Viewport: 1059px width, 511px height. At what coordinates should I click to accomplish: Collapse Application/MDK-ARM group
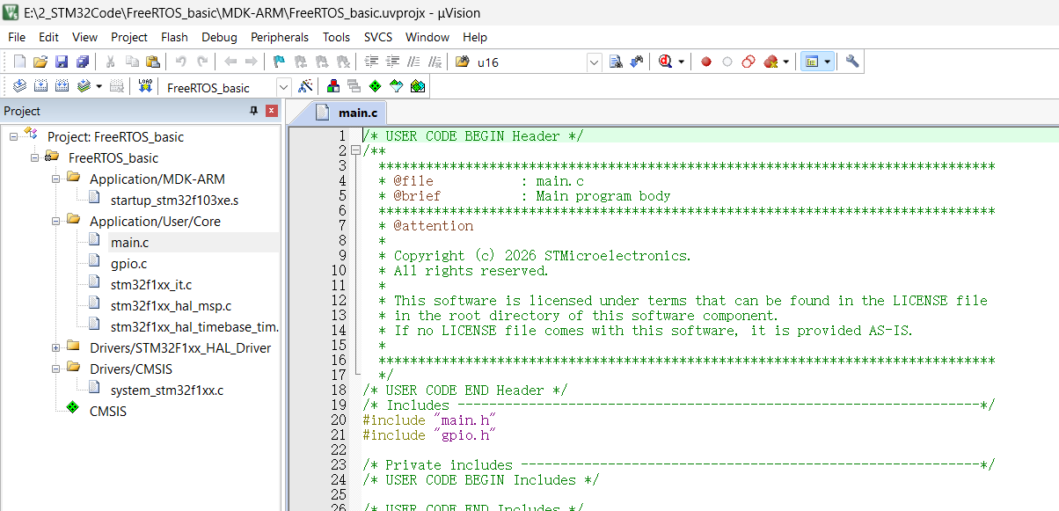[56, 179]
